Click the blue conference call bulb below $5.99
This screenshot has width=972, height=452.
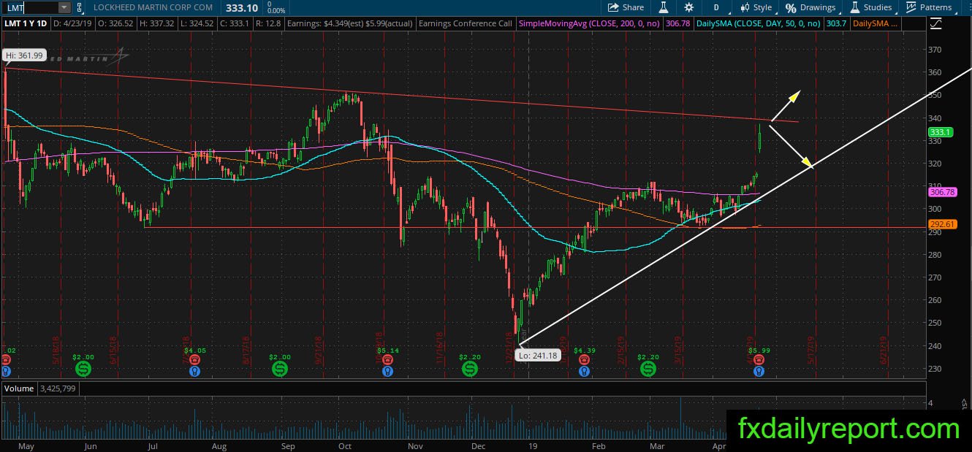coord(760,371)
